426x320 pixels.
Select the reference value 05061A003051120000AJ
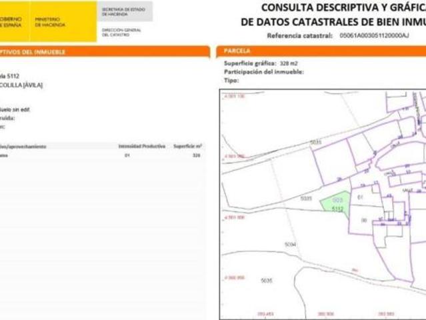374,35
